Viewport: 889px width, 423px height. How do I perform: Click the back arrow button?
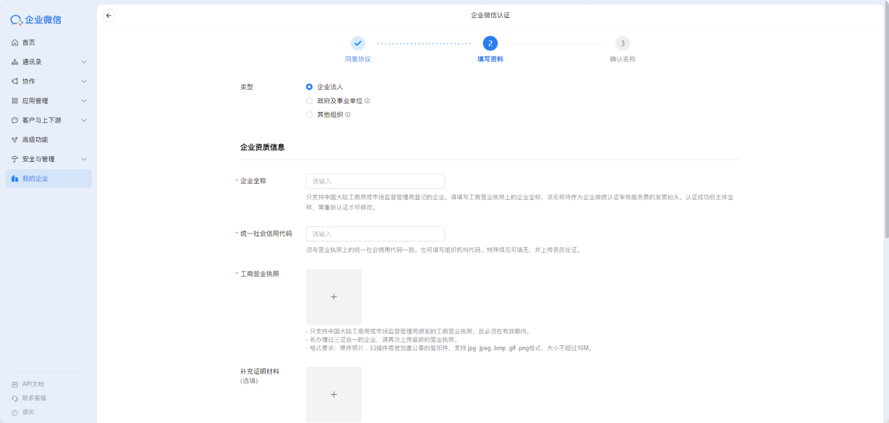[109, 15]
